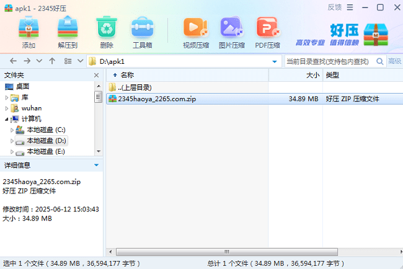This screenshot has width=403, height=269.
Task: Open 图片压缩 image compression tool
Action: pos(232,33)
